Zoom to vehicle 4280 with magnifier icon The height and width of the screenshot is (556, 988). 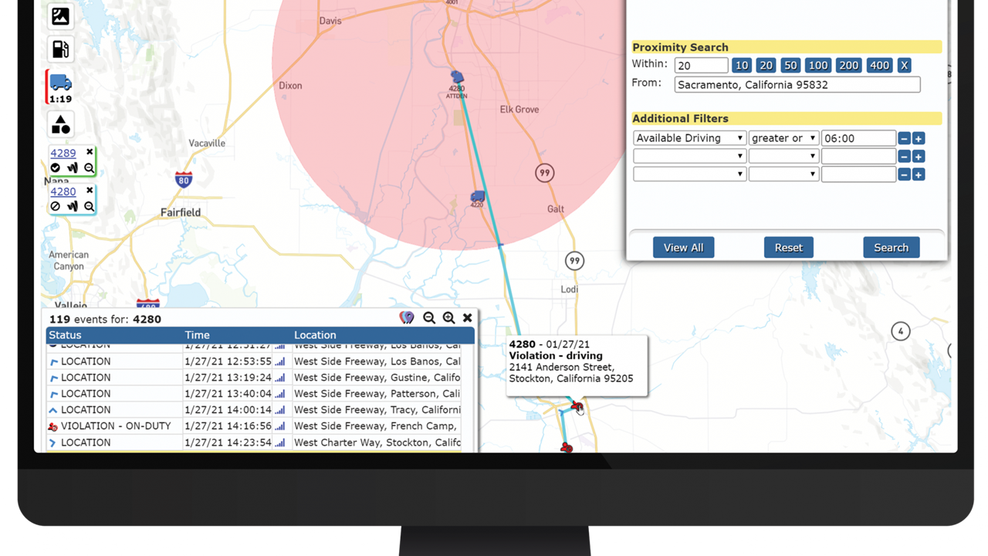point(90,206)
